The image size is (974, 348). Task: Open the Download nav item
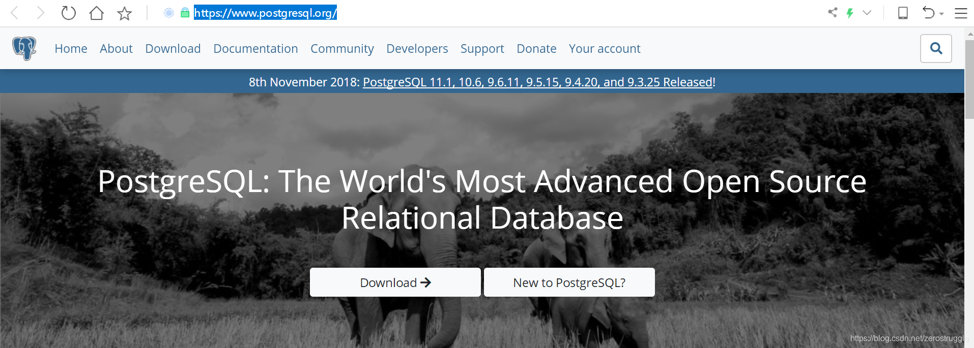[x=173, y=49]
